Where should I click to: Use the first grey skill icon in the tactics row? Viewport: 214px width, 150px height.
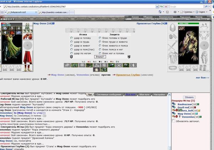tap(67, 65)
